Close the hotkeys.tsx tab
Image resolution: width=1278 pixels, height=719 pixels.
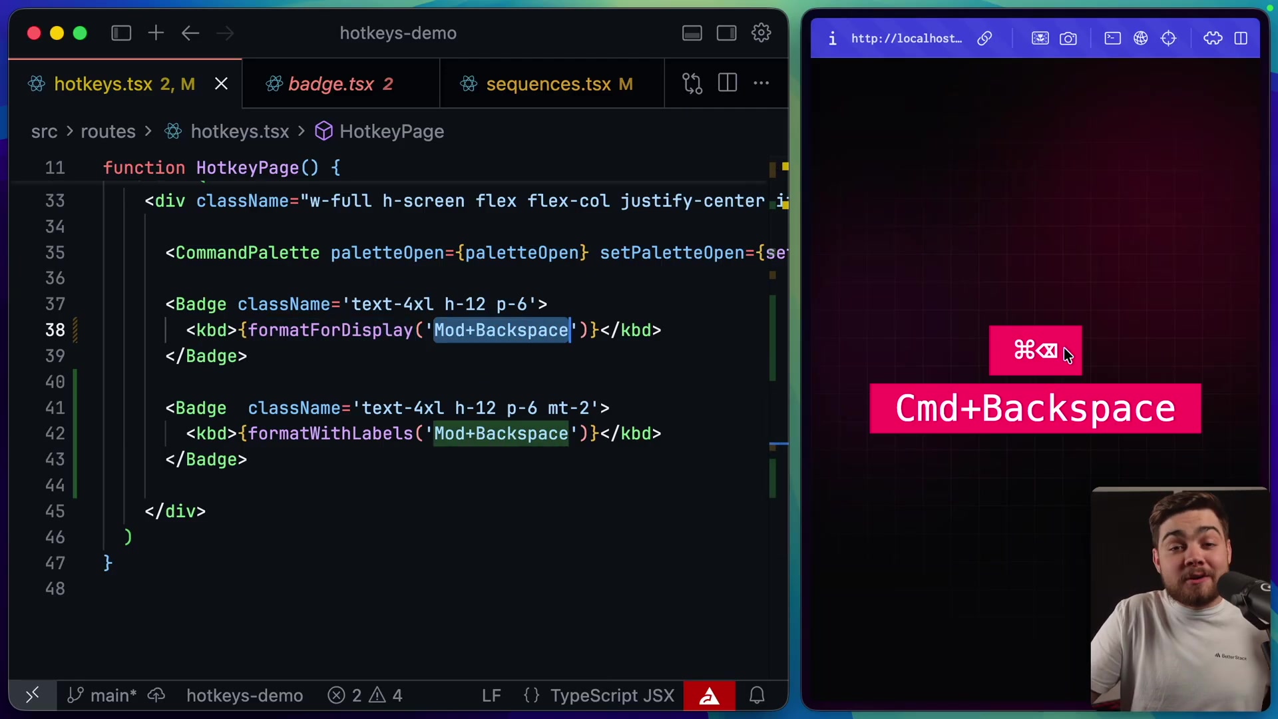pyautogui.click(x=222, y=84)
